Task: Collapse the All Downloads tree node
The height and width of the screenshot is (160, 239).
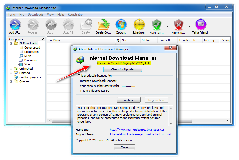Action: (x=11, y=44)
